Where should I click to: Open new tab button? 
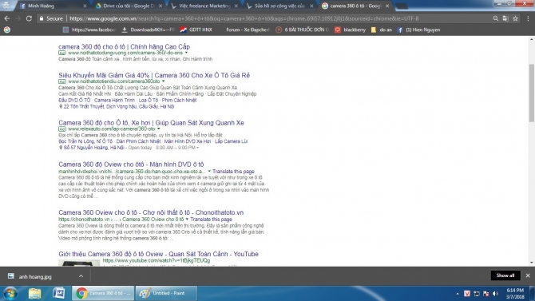point(402,6)
